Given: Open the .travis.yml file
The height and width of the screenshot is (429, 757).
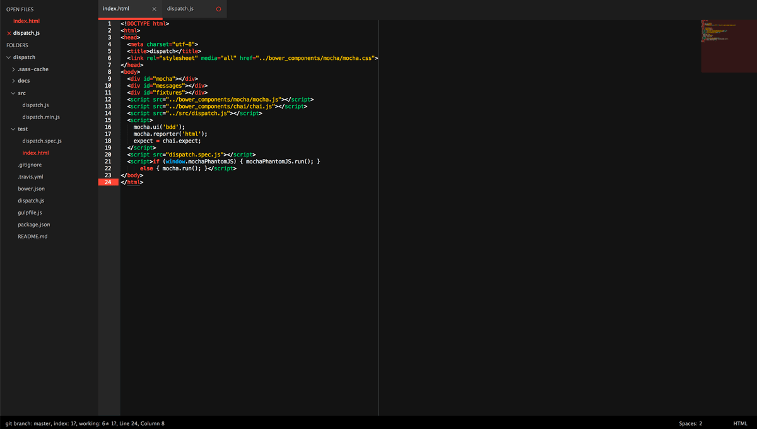Looking at the screenshot, I should point(30,177).
